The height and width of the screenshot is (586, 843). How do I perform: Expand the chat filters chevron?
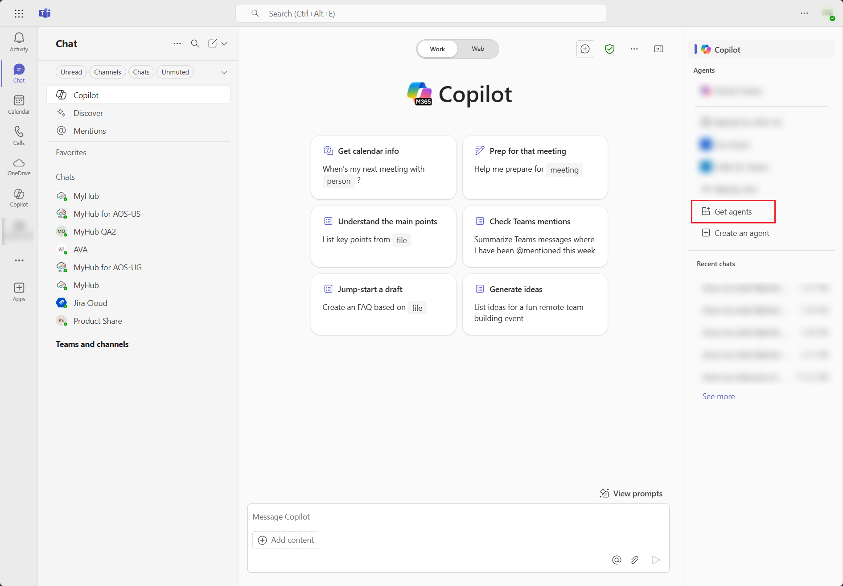point(224,72)
